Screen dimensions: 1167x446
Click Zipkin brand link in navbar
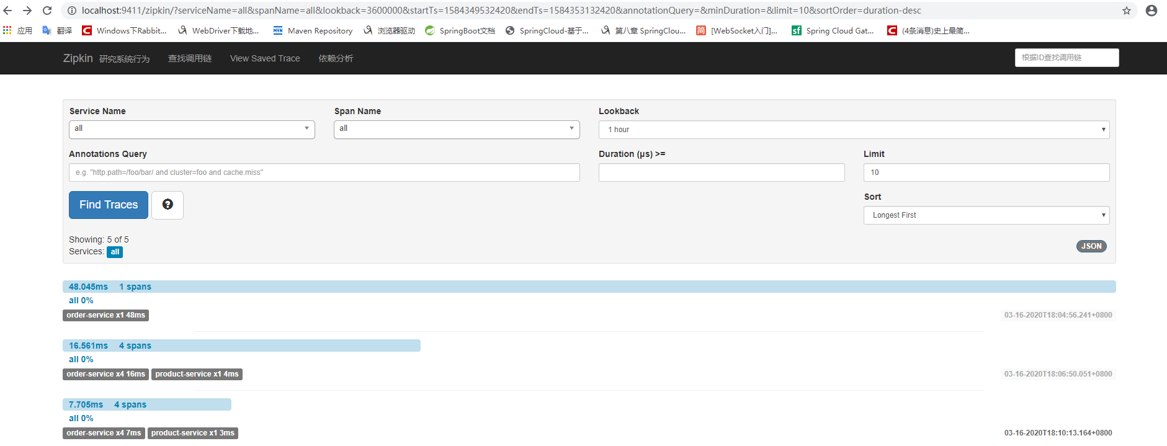point(78,58)
